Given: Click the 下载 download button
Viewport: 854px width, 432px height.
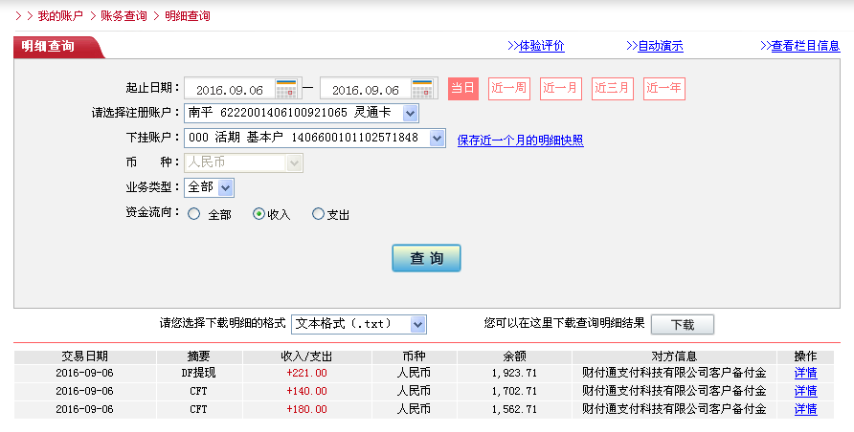Looking at the screenshot, I should click(683, 324).
